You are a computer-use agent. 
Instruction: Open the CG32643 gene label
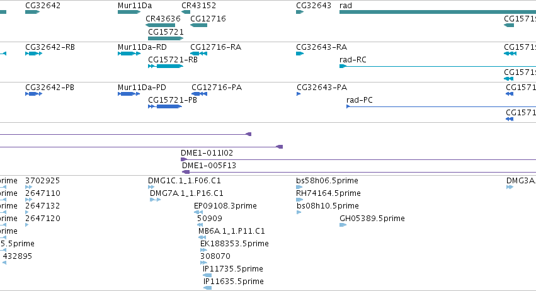(314, 6)
